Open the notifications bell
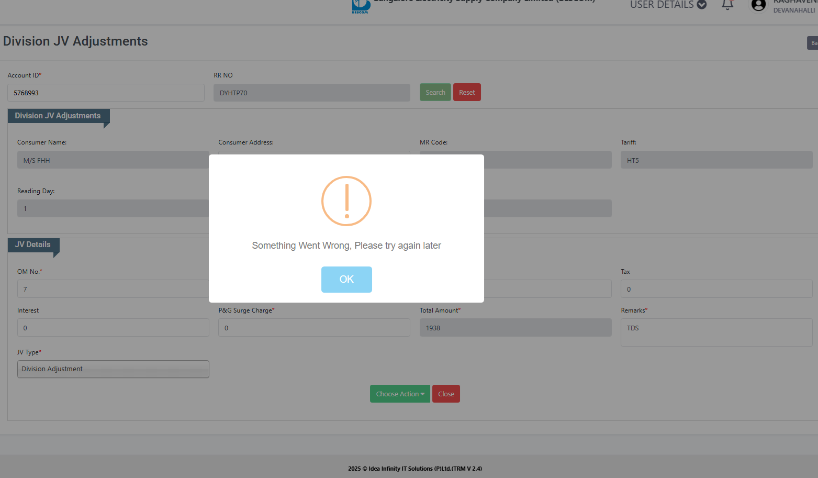The height and width of the screenshot is (478, 818). (727, 5)
